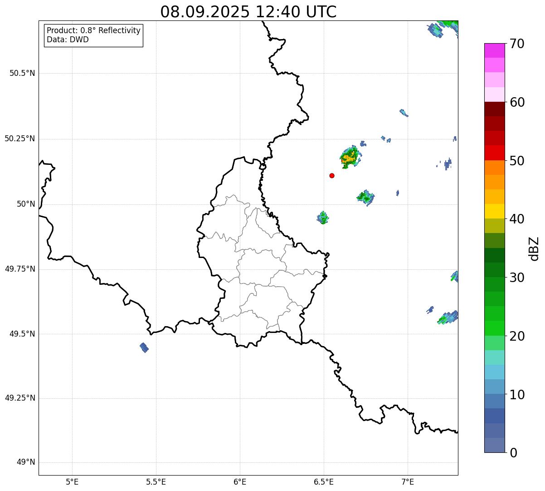The height and width of the screenshot is (491, 545).
Task: Select the strongest storm cell with yellow core
Action: pos(349,158)
